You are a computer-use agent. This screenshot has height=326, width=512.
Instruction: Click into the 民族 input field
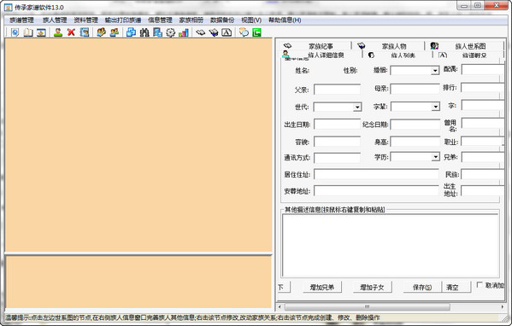coord(482,174)
